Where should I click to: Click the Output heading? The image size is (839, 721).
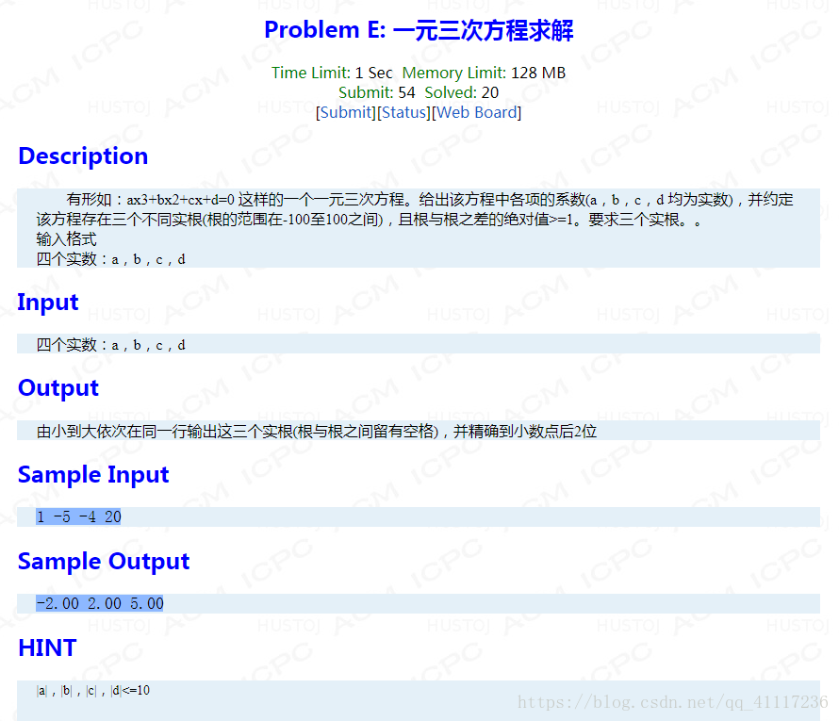[x=58, y=388]
